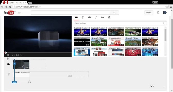Open the Creative Commons videos tab
The height and width of the screenshot is (92, 173).
[x=83, y=17]
